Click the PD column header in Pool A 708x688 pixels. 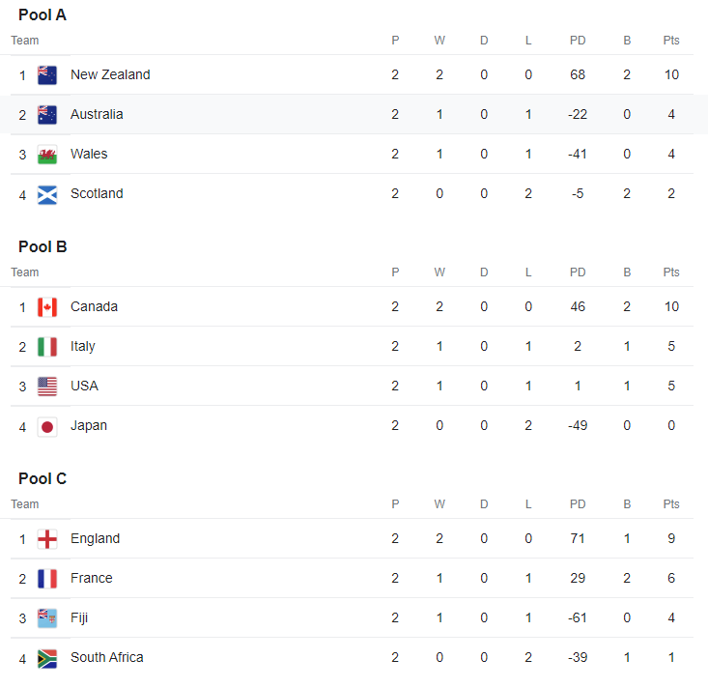point(578,41)
